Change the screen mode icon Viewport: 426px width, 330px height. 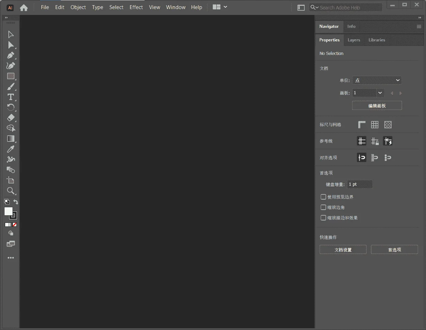click(x=11, y=244)
